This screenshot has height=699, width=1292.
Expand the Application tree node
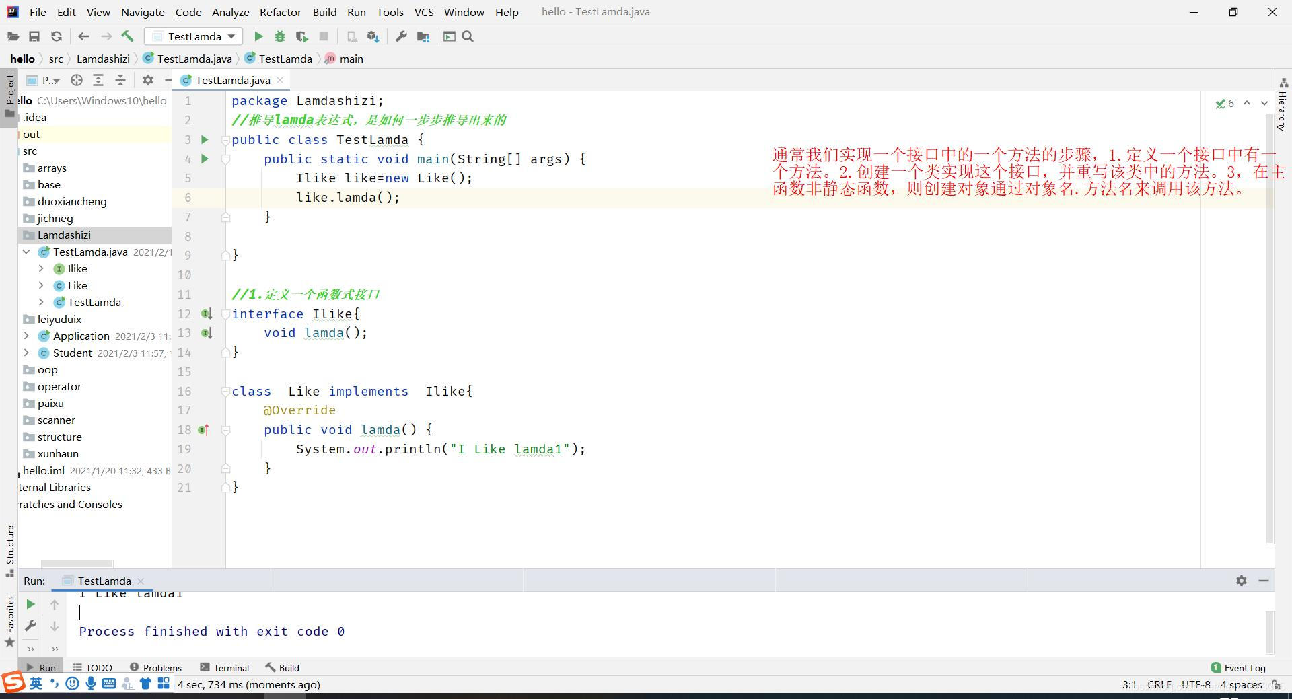pos(26,336)
